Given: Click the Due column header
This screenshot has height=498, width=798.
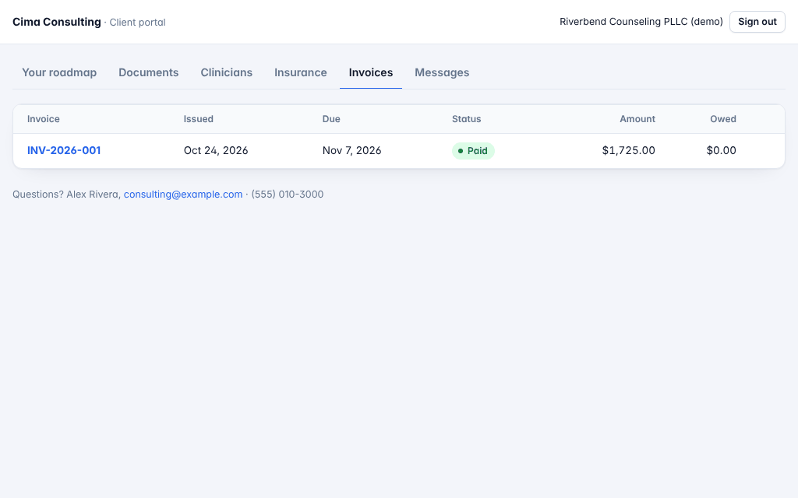Looking at the screenshot, I should point(331,119).
